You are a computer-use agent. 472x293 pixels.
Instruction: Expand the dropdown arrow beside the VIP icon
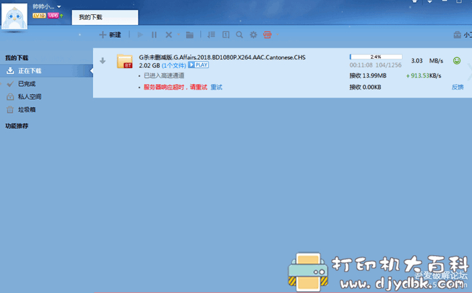tap(277, 34)
